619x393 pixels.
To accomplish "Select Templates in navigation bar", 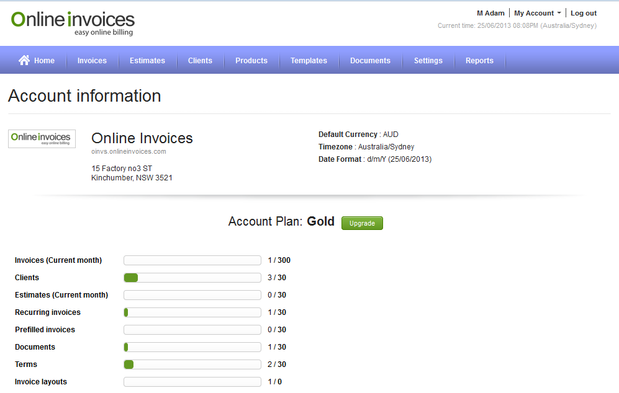I will 309,61.
